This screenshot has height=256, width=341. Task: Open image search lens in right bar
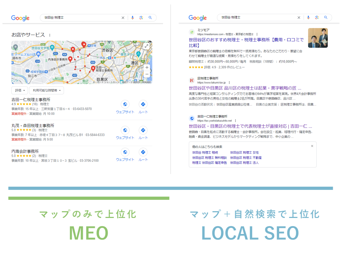(316, 17)
